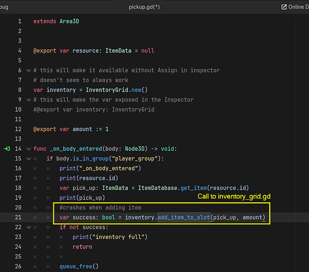Click line number 21 in the gutter
Viewport: 309px width, 272px height.
18,218
